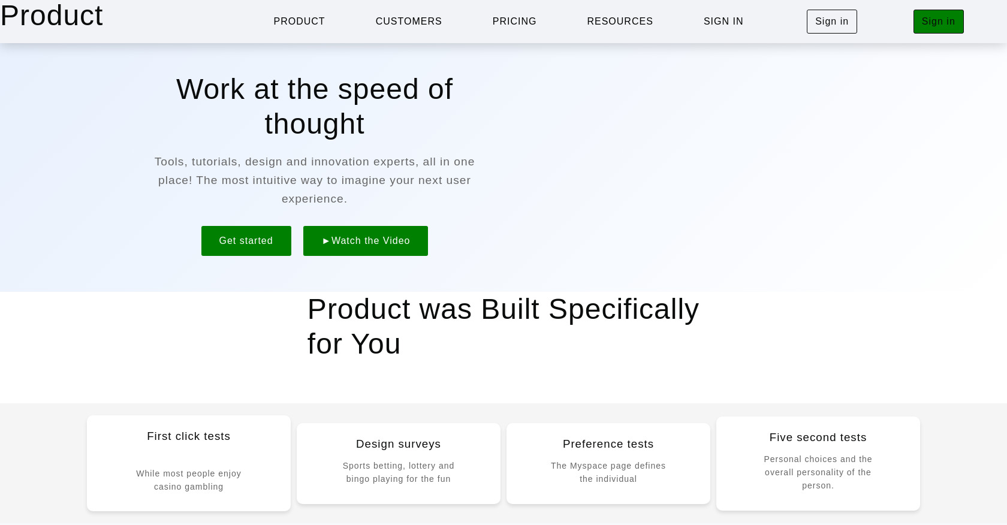The width and height of the screenshot is (1007, 525).
Task: Open the Design surveys card heading
Action: click(x=398, y=444)
